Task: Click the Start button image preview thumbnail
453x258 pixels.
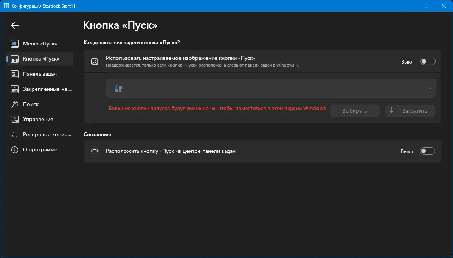Action: point(118,89)
